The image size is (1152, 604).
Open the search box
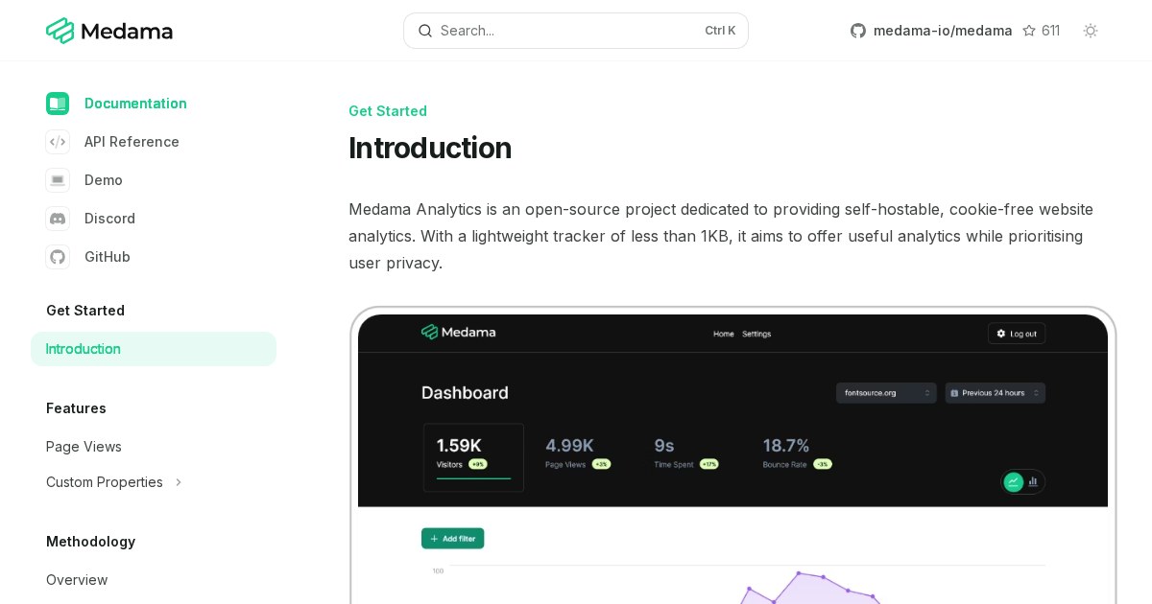(x=576, y=31)
